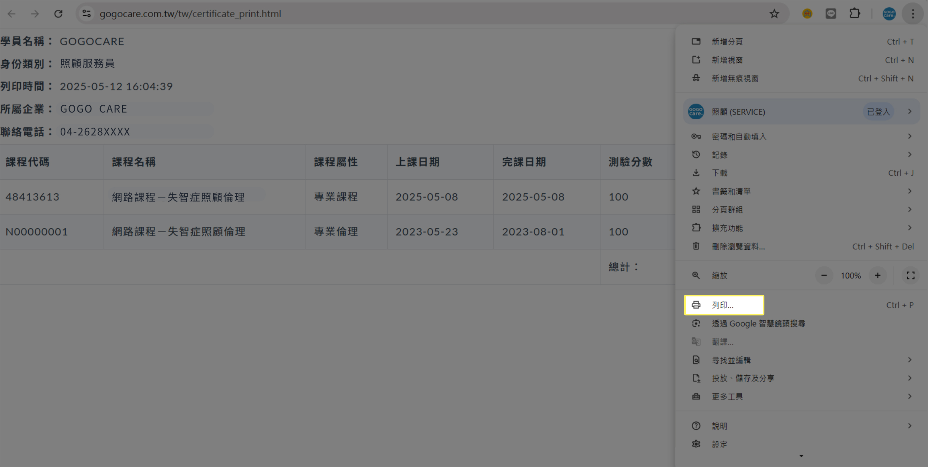Click the 100% zoom value
928x467 pixels.
851,275
